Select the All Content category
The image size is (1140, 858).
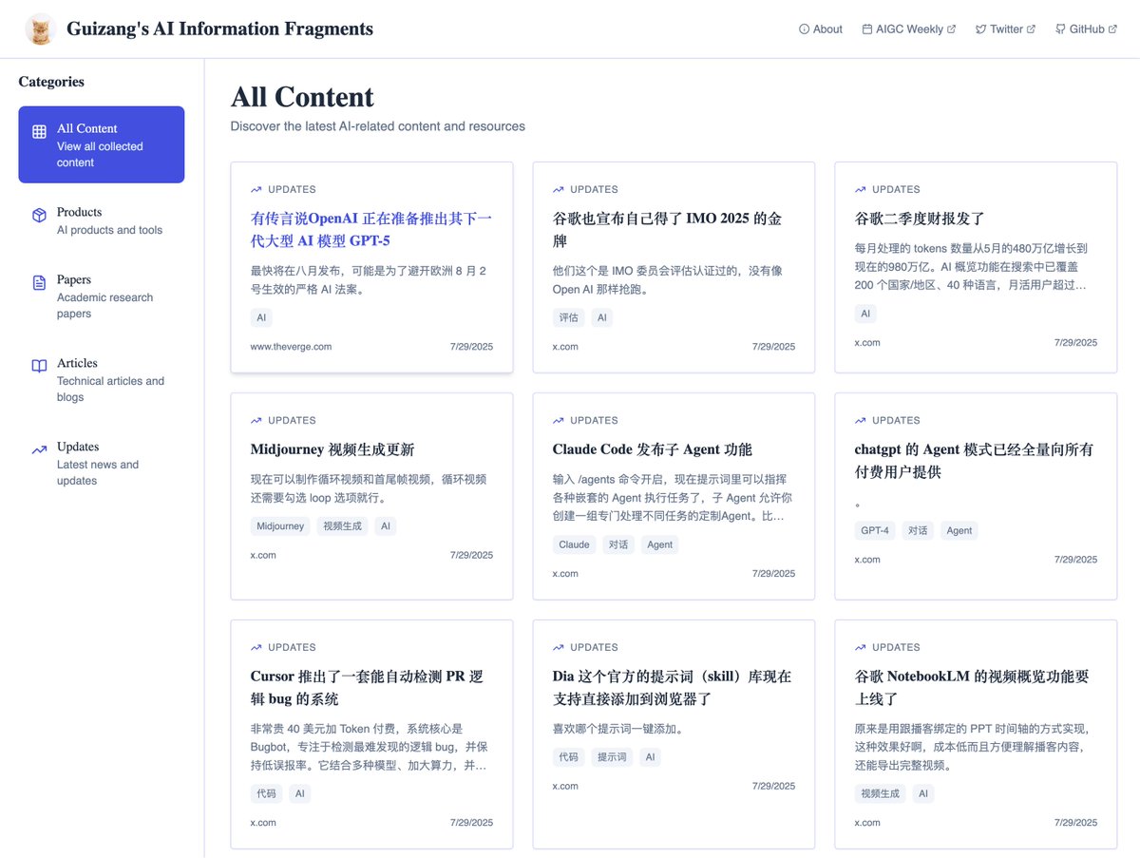point(102,144)
